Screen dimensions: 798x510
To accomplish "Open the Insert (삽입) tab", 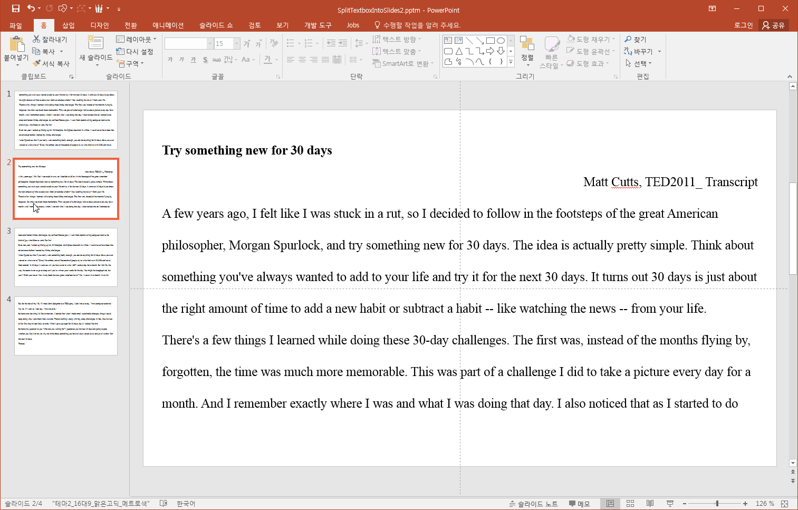I will tap(69, 25).
